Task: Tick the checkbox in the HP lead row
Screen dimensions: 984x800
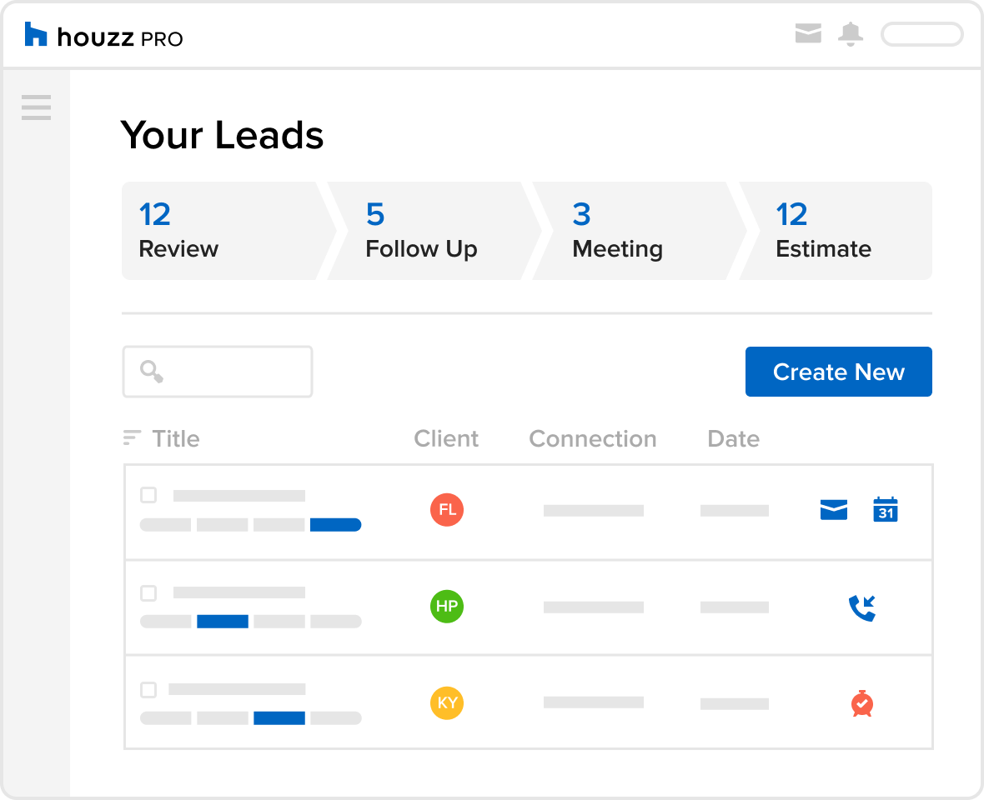Action: (148, 593)
